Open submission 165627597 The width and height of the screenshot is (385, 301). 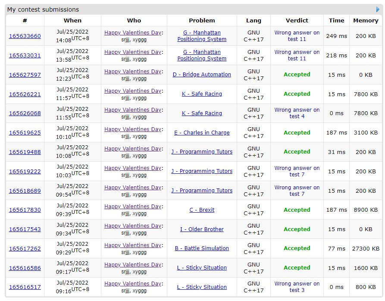pos(25,75)
